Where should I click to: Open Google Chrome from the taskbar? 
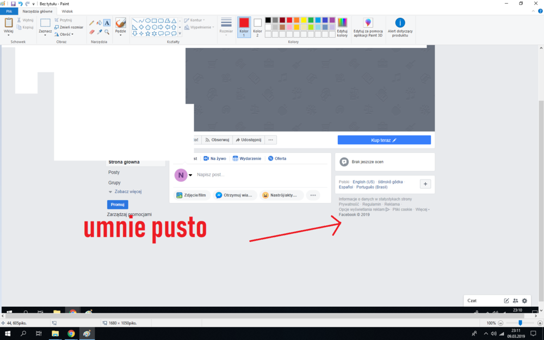70,333
